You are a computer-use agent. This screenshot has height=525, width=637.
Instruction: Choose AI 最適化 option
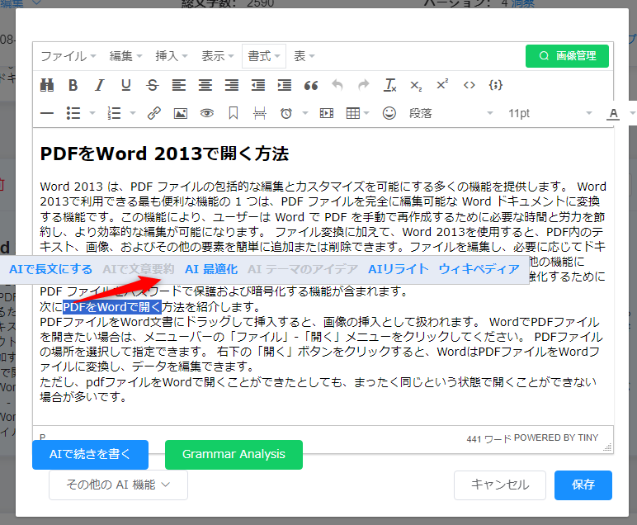click(211, 269)
